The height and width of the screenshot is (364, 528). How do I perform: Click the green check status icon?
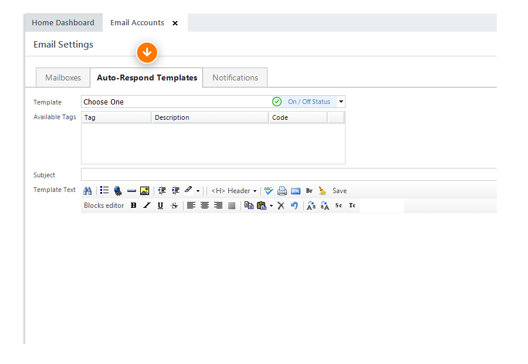click(x=277, y=102)
